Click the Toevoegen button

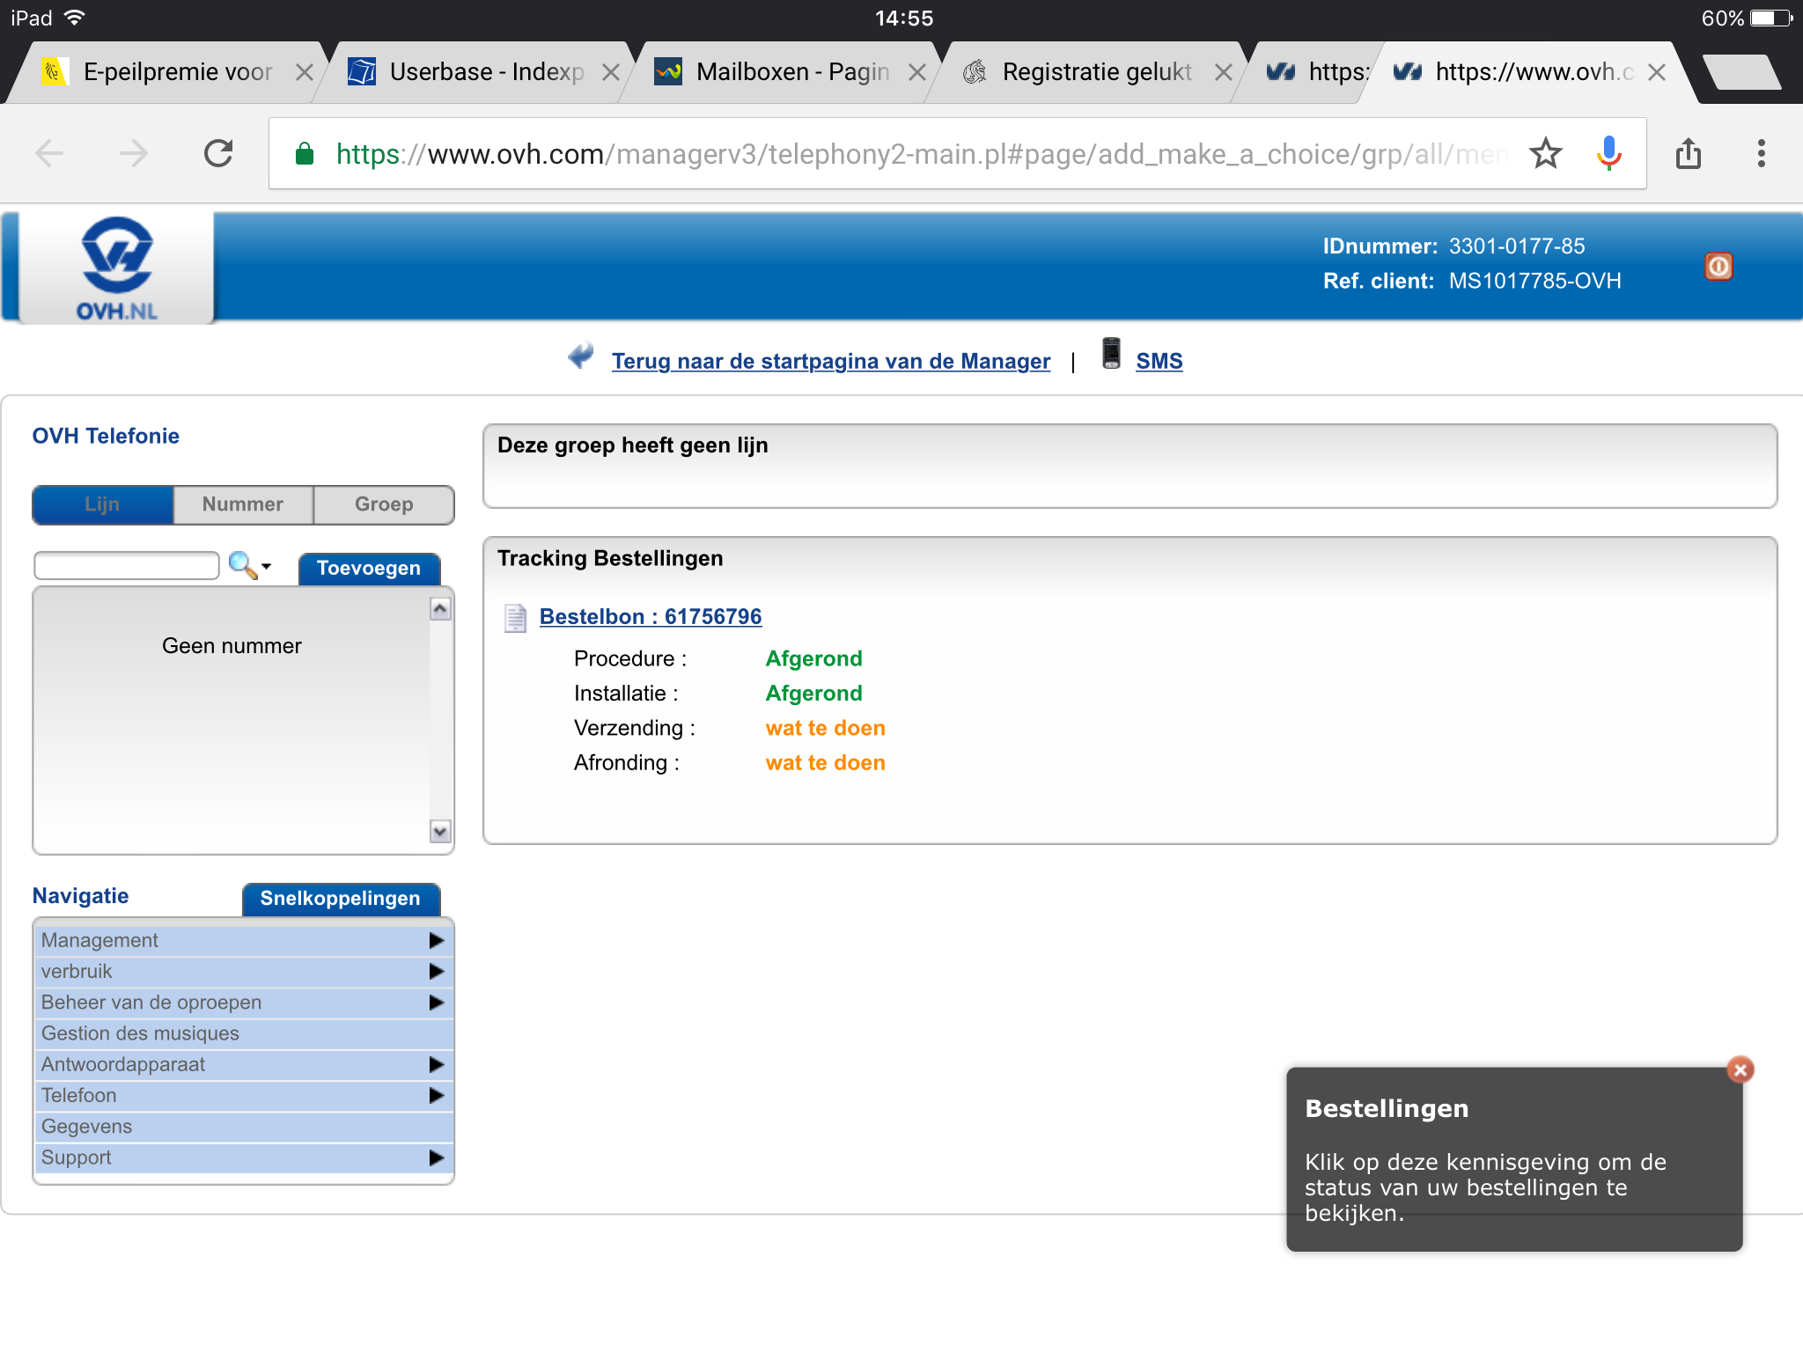pyautogui.click(x=369, y=569)
